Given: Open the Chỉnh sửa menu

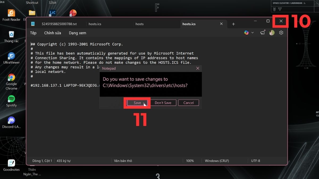Looking at the screenshot, I should pyautogui.click(x=53, y=33).
